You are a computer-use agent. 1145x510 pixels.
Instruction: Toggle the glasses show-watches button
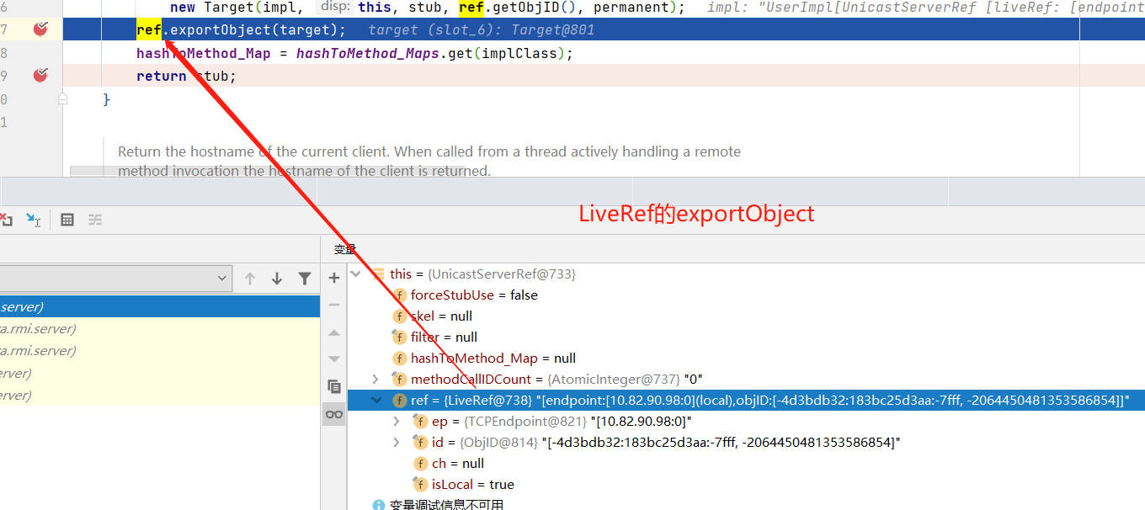pos(334,413)
